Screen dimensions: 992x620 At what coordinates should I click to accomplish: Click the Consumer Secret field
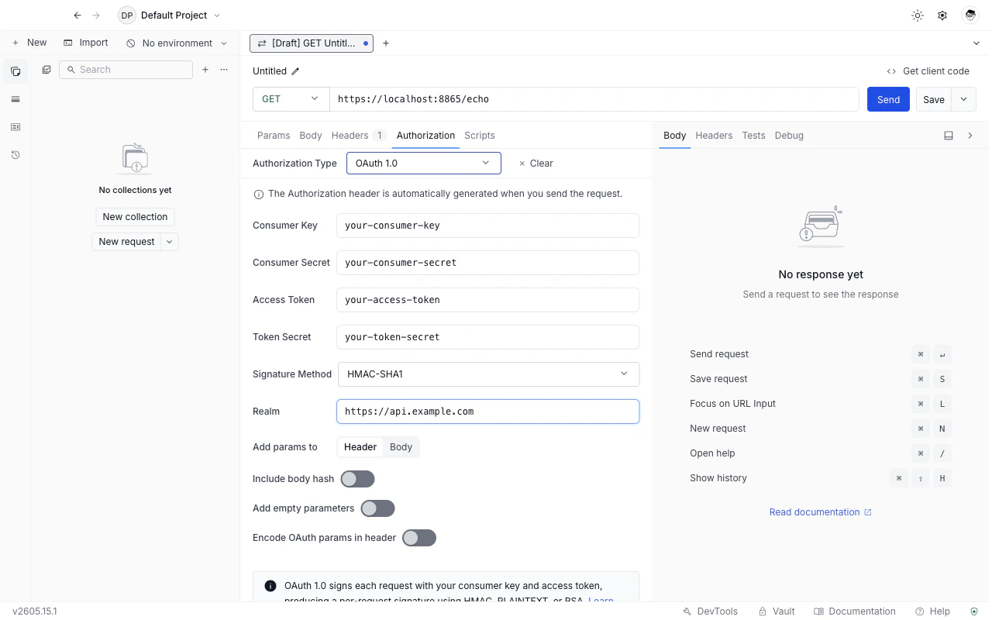pos(488,263)
